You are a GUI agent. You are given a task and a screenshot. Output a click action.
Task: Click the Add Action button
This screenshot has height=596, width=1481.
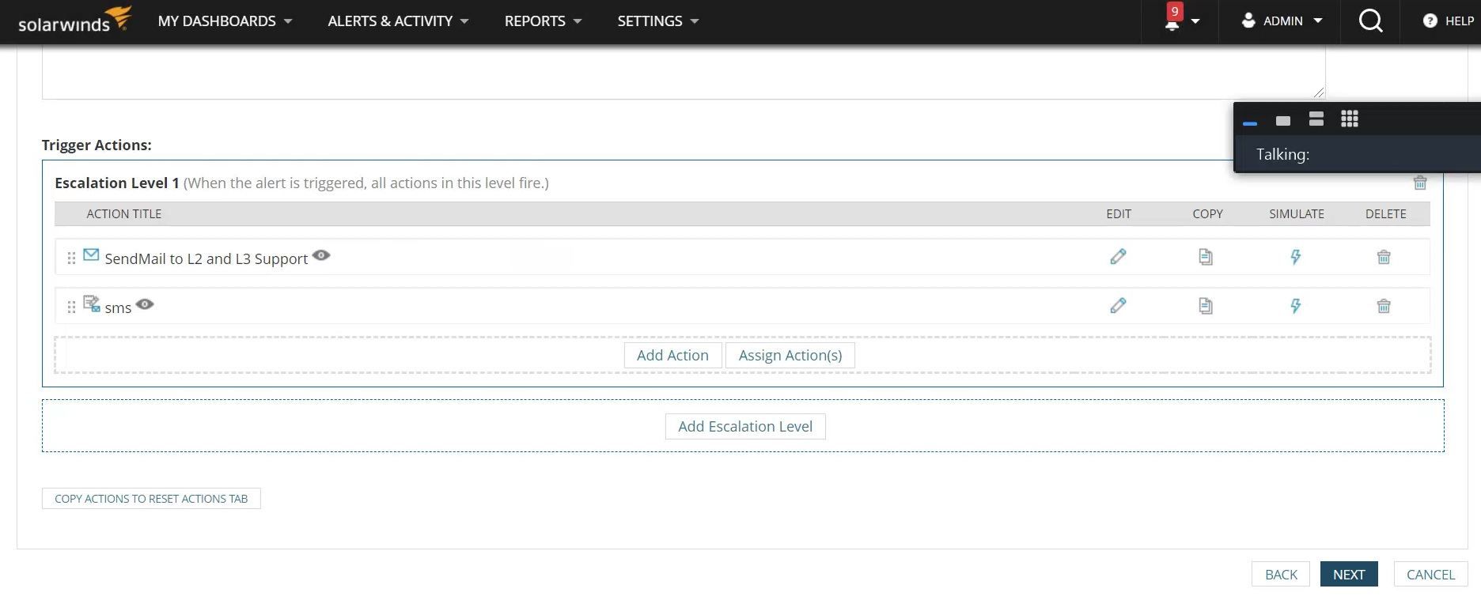coord(672,356)
